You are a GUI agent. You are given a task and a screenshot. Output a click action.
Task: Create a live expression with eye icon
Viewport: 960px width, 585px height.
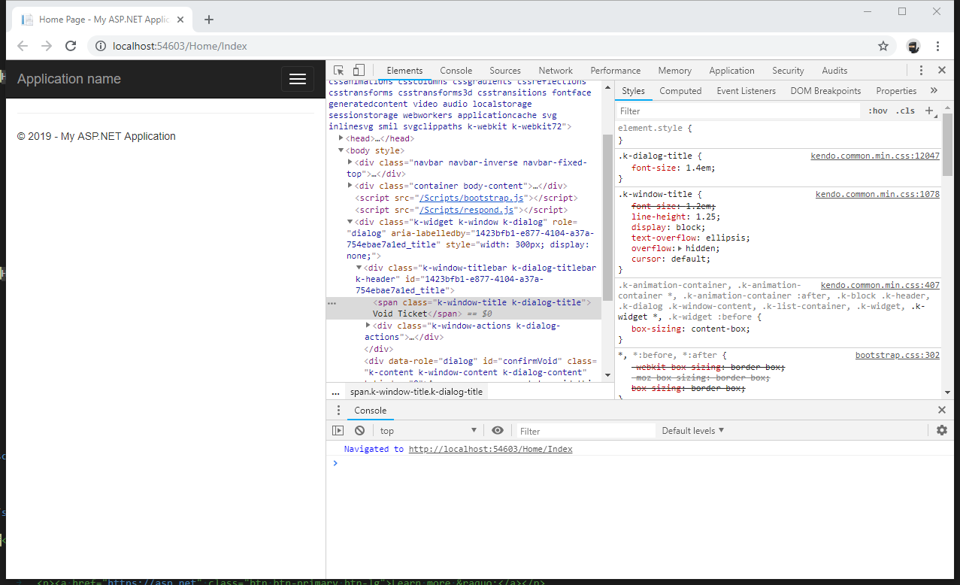pyautogui.click(x=498, y=431)
